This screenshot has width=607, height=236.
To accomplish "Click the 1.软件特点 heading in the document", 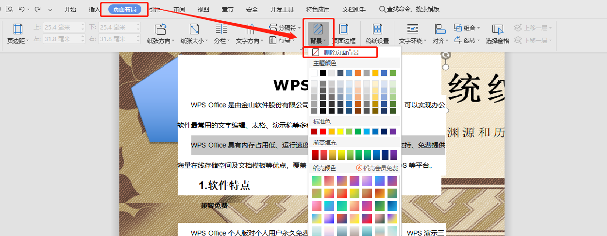I will pos(224,185).
